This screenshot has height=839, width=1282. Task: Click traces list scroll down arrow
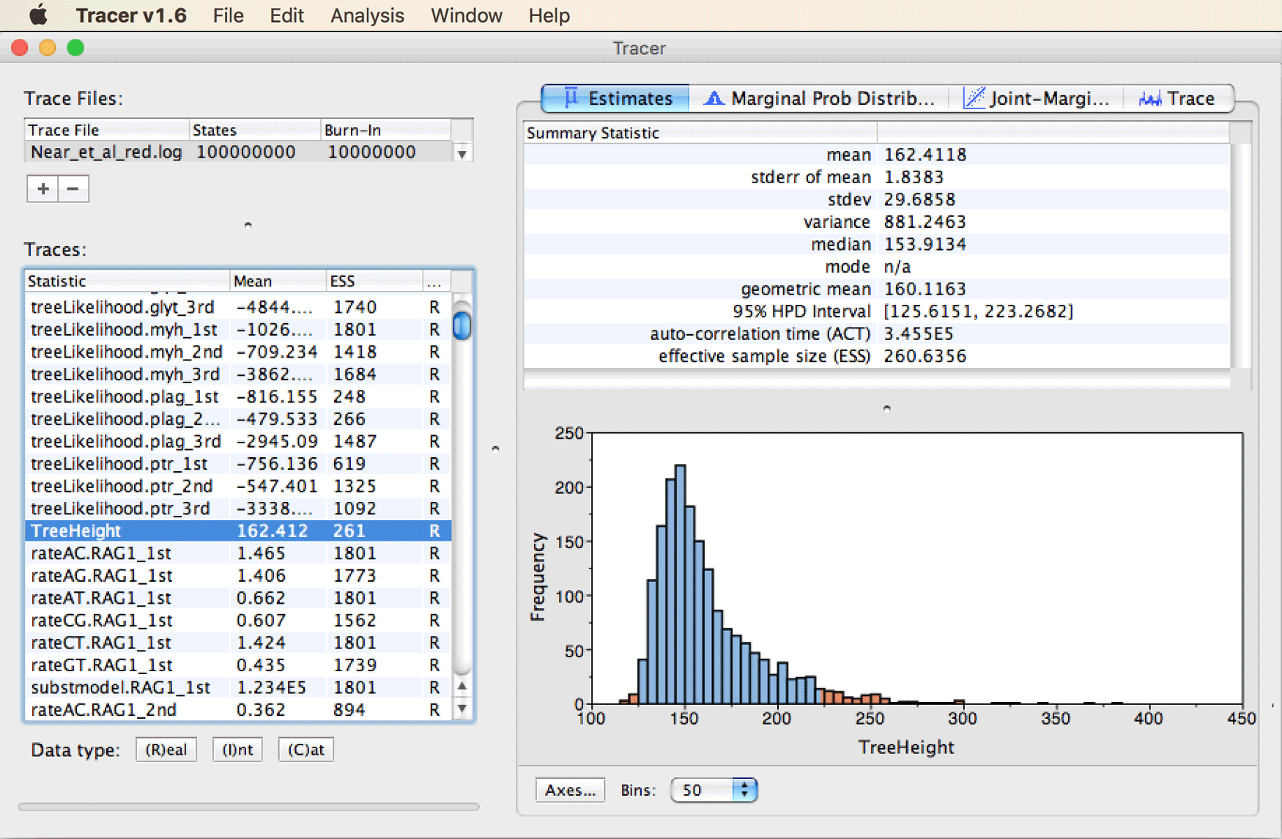click(462, 709)
